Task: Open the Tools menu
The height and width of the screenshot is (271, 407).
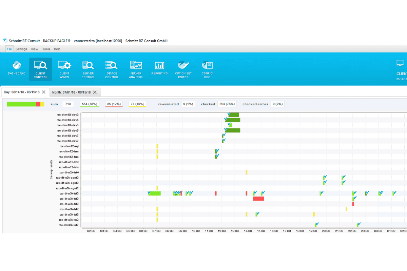Action: (46, 49)
